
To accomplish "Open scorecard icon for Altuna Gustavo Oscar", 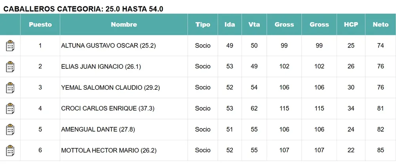I will (10, 46).
